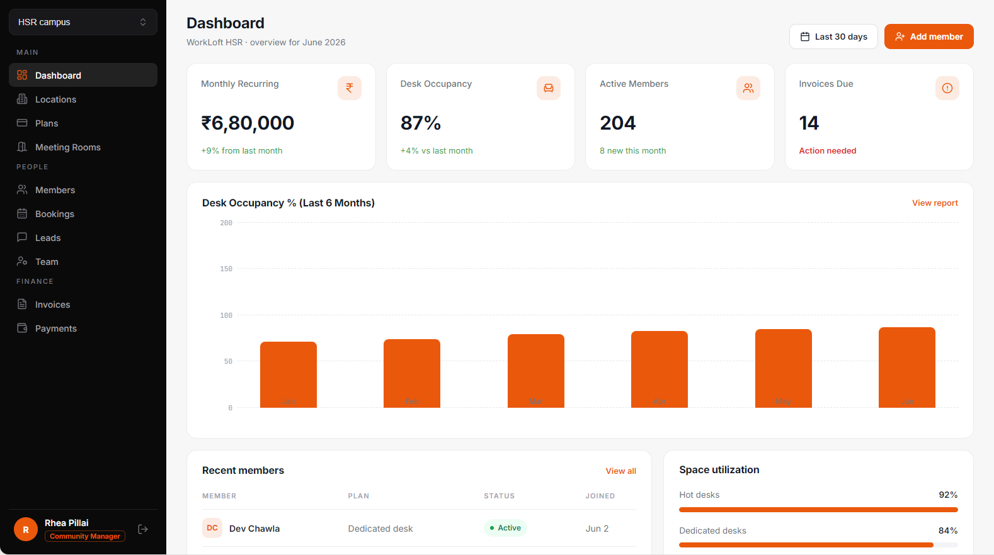Click the Leads chat bubble icon
Image resolution: width=994 pixels, height=555 pixels.
coord(22,237)
